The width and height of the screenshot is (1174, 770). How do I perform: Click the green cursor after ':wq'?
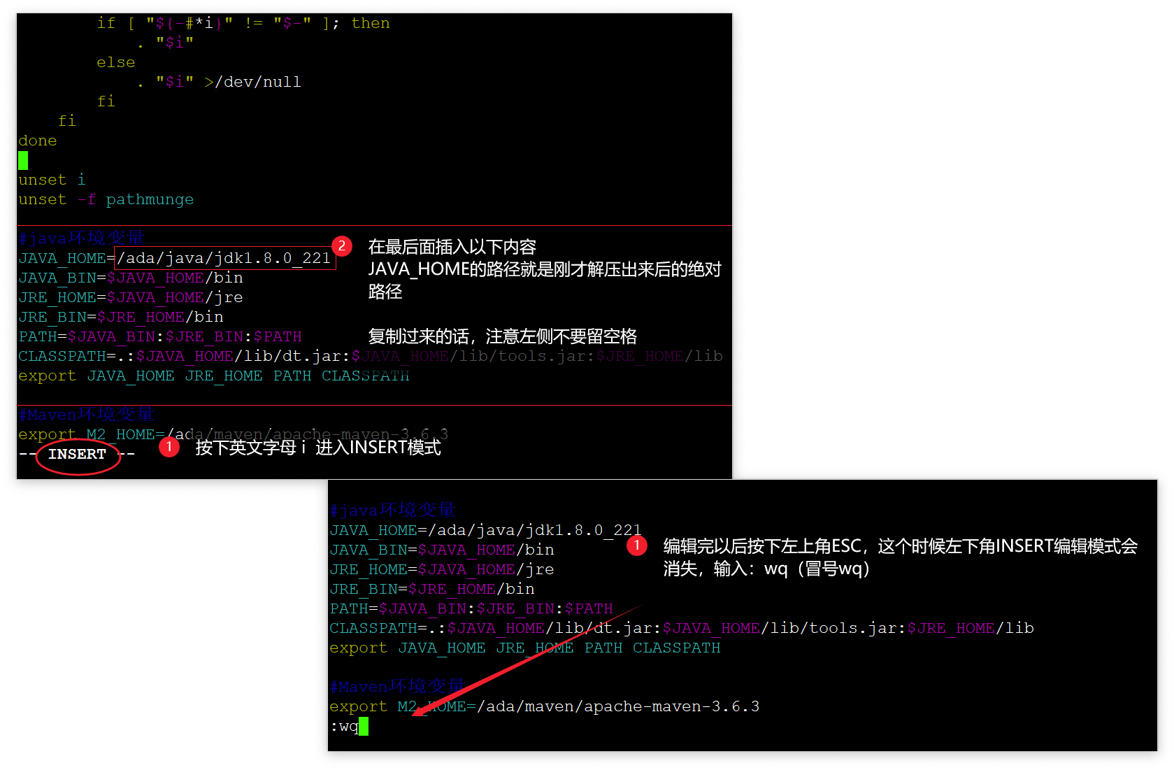[363, 727]
